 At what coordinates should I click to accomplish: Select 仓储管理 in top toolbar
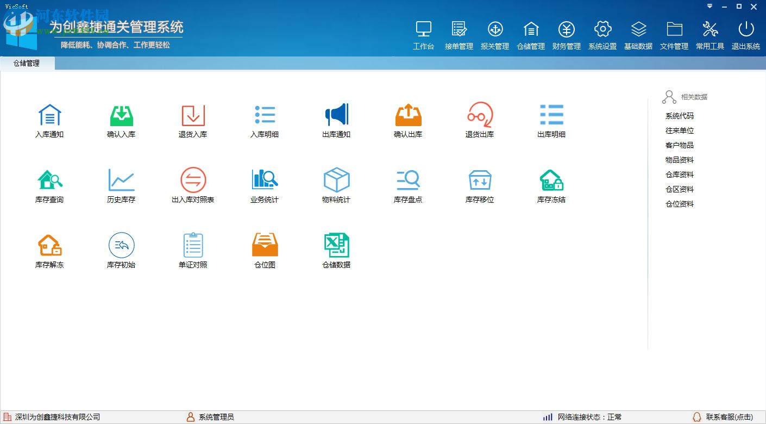point(531,35)
